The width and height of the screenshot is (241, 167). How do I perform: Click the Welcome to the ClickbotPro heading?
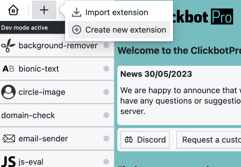coord(179,51)
